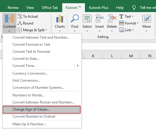This screenshot has height=130, width=156.
Task: Click the Find magnifier icon
Action: [75, 19]
